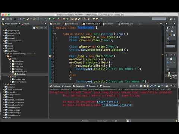Click the warning marker at line 12
Image resolution: width=179 pixels, height=134 pixels.
tap(50, 56)
